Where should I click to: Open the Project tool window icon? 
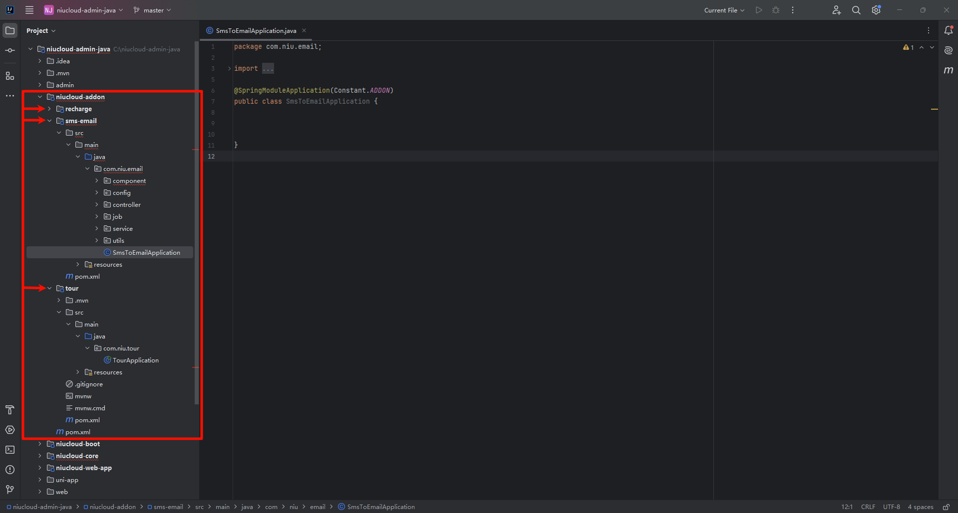[x=10, y=30]
